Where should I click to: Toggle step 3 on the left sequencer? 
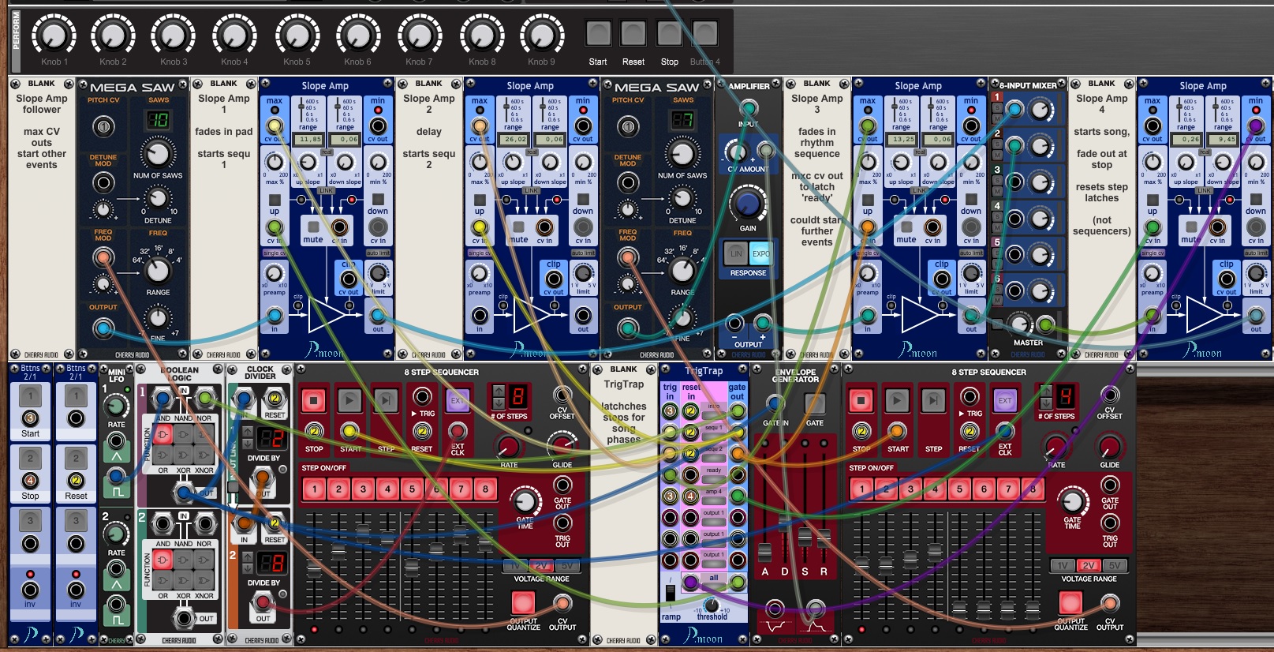(x=363, y=489)
